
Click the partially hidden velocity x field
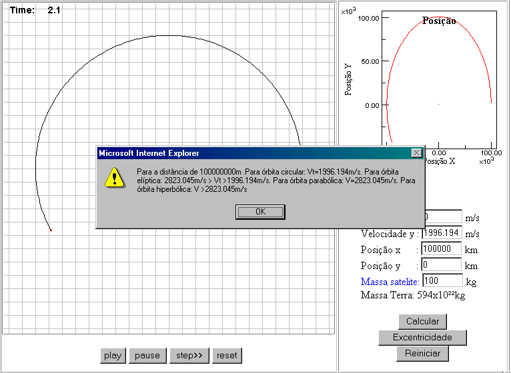(444, 217)
